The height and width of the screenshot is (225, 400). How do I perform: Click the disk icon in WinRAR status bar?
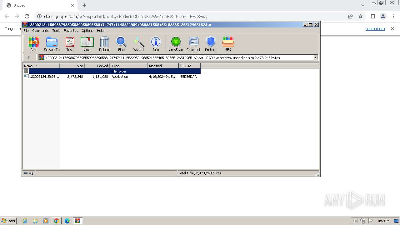26,173
